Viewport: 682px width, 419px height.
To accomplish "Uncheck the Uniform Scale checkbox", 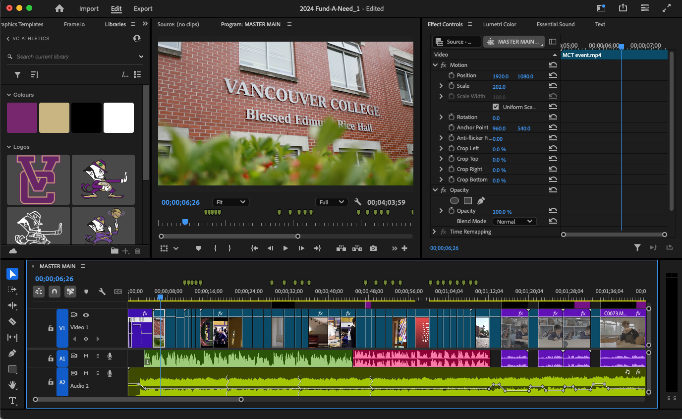I will click(x=496, y=107).
